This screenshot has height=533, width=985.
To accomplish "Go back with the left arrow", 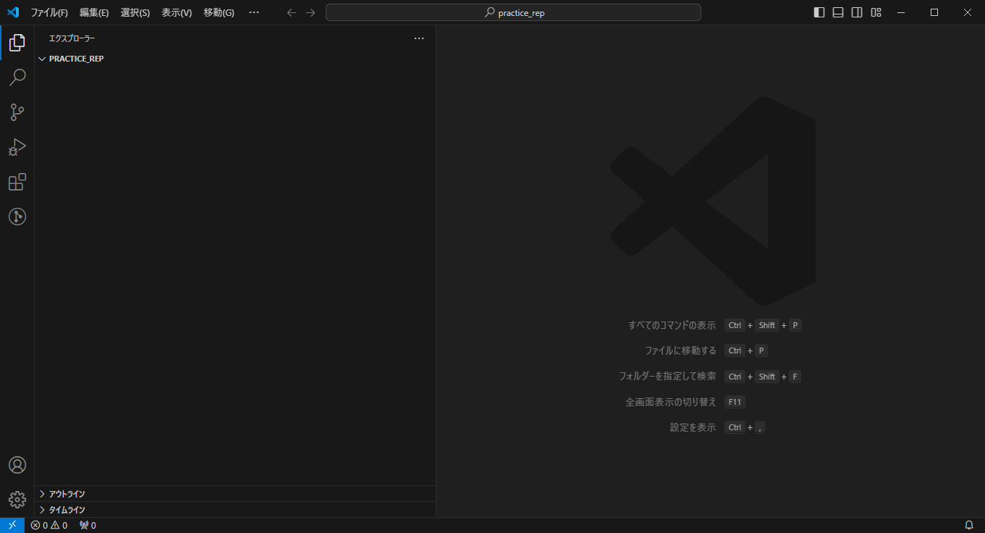I will pyautogui.click(x=292, y=12).
